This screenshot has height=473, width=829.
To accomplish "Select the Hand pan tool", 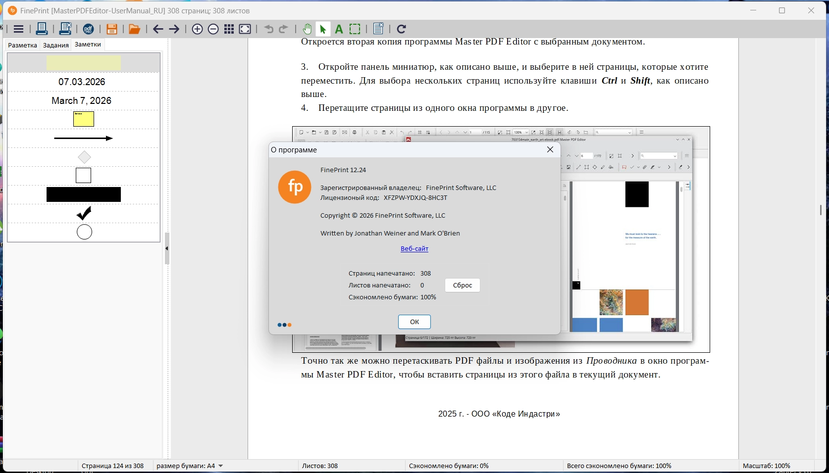I will tap(307, 29).
